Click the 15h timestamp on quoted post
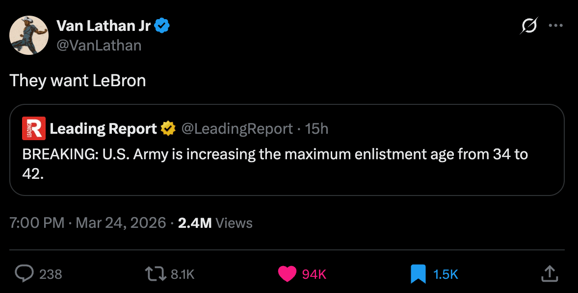Viewport: 578px width, 293px height. tap(316, 129)
